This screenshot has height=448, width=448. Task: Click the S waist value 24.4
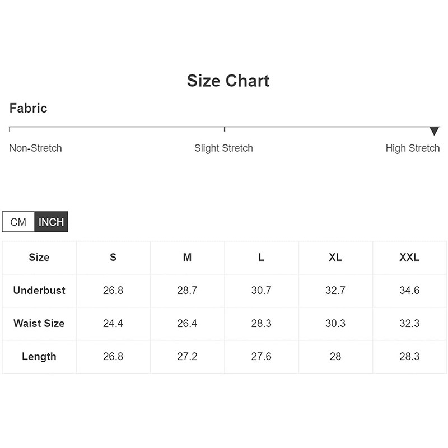113,324
